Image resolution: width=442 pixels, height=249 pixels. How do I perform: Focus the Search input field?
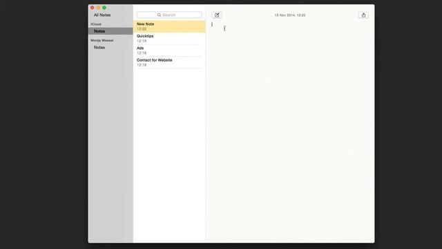tap(169, 15)
